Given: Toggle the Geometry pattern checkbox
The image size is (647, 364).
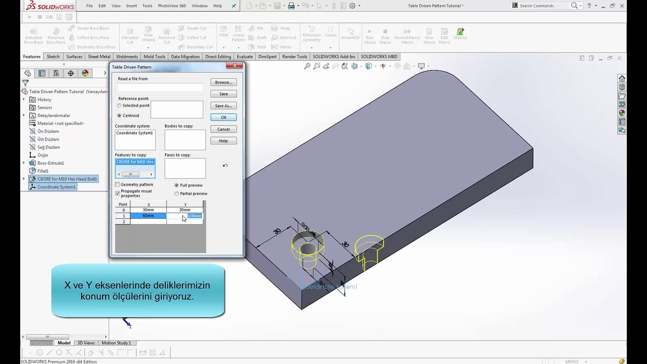Looking at the screenshot, I should [117, 185].
